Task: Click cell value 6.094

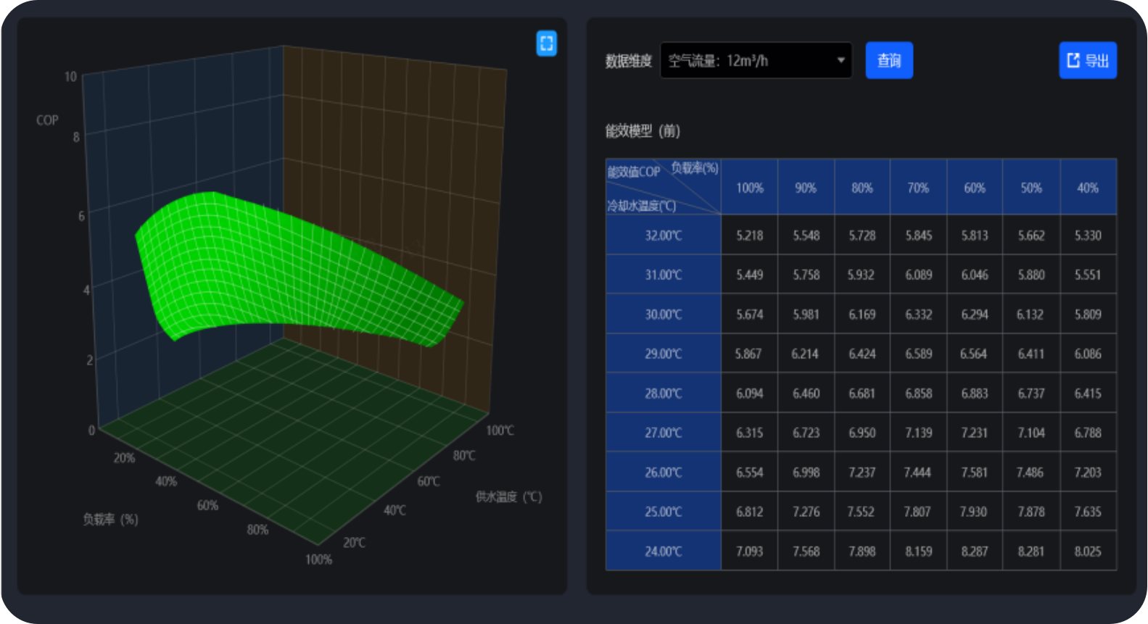Action: (x=750, y=393)
